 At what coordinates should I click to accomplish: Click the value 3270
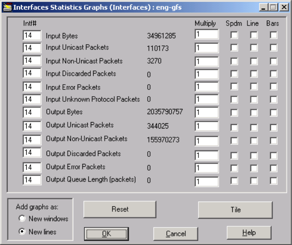154,61
